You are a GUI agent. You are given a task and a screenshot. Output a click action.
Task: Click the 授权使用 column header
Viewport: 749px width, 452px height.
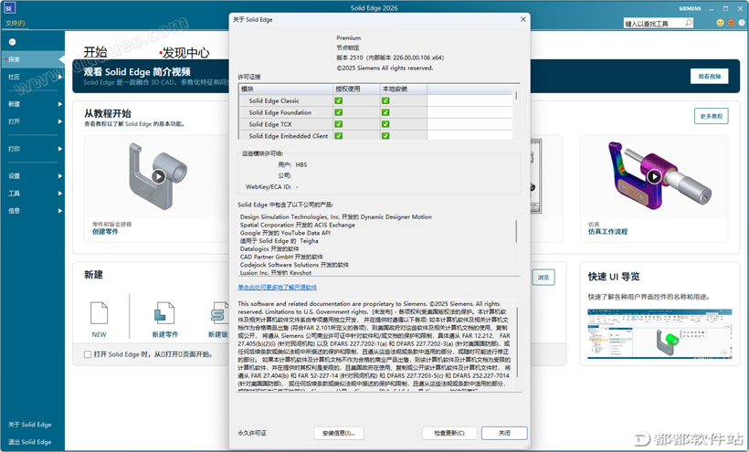tap(356, 89)
